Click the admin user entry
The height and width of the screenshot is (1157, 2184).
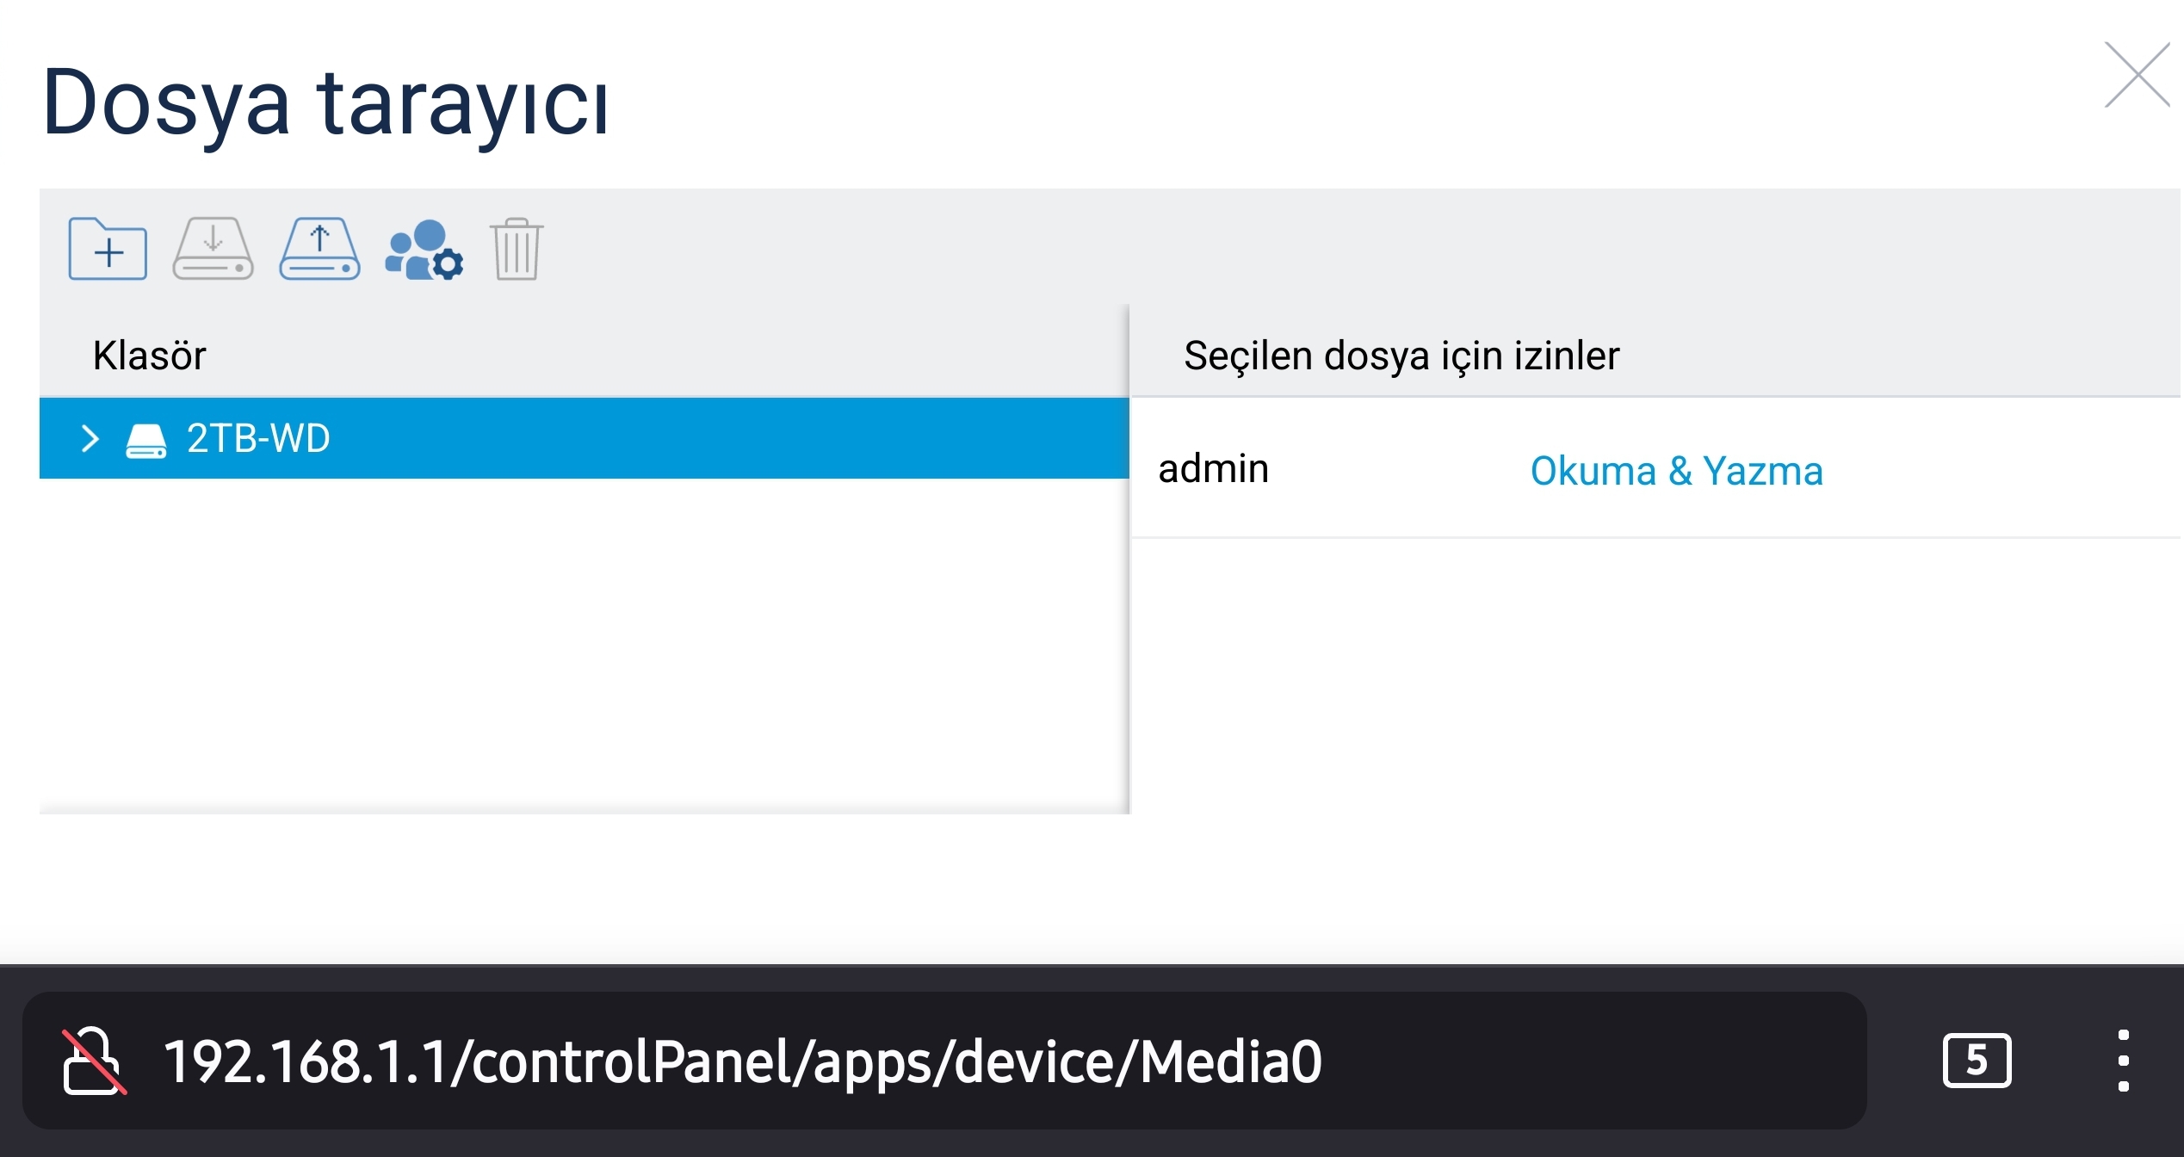pyautogui.click(x=1213, y=469)
